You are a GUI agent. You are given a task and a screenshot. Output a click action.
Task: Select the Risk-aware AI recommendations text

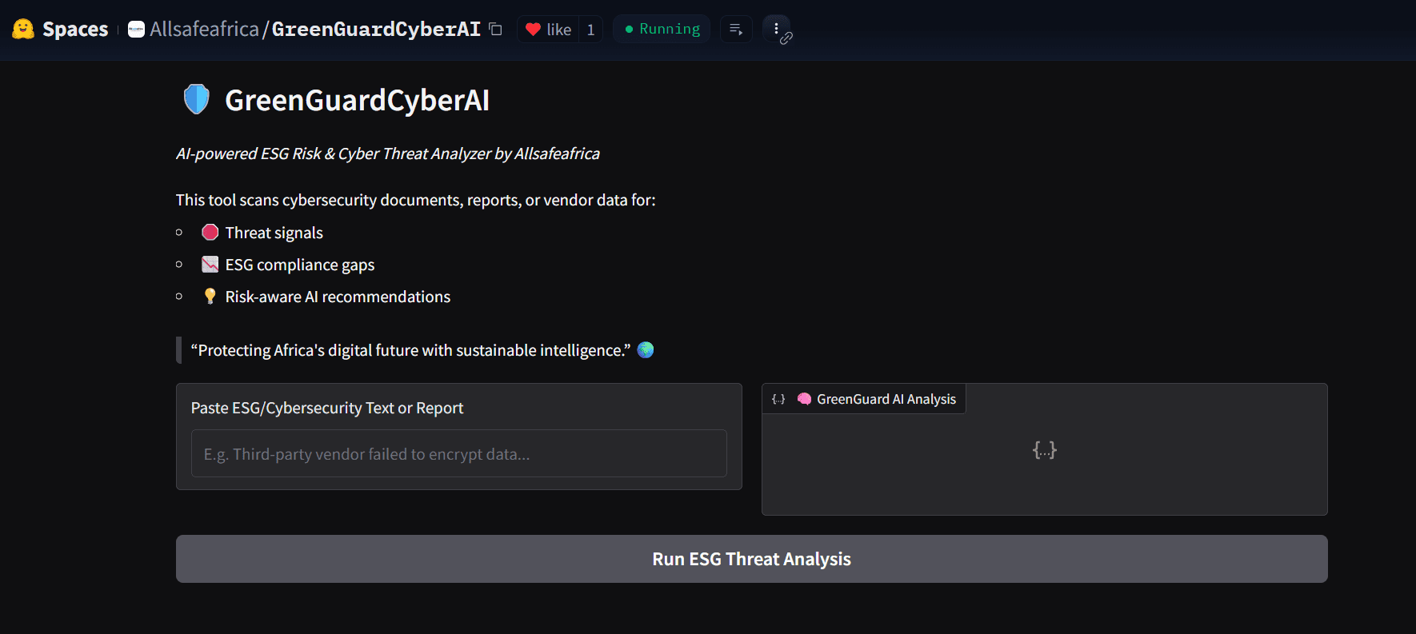click(x=338, y=297)
